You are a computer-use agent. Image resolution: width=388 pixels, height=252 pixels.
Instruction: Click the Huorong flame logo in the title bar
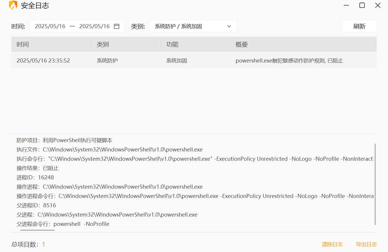pos(13,5)
